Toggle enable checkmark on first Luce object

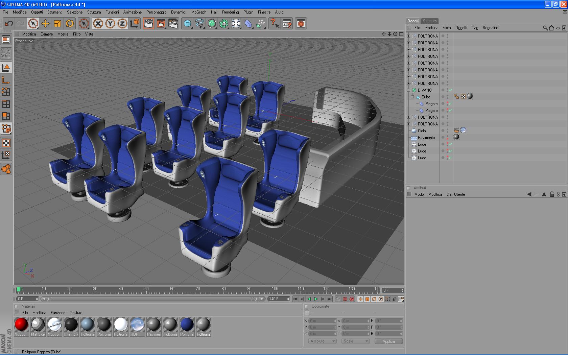point(451,144)
